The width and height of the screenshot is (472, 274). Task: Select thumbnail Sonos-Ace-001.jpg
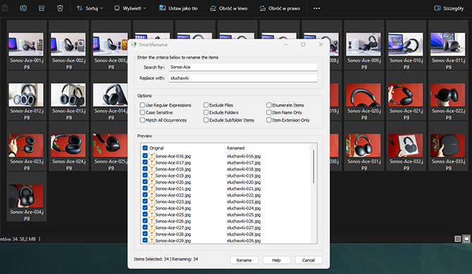(x=27, y=45)
